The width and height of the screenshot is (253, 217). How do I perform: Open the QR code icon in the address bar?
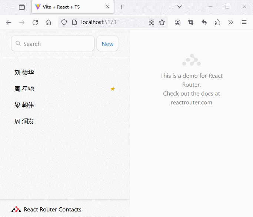(x=152, y=22)
